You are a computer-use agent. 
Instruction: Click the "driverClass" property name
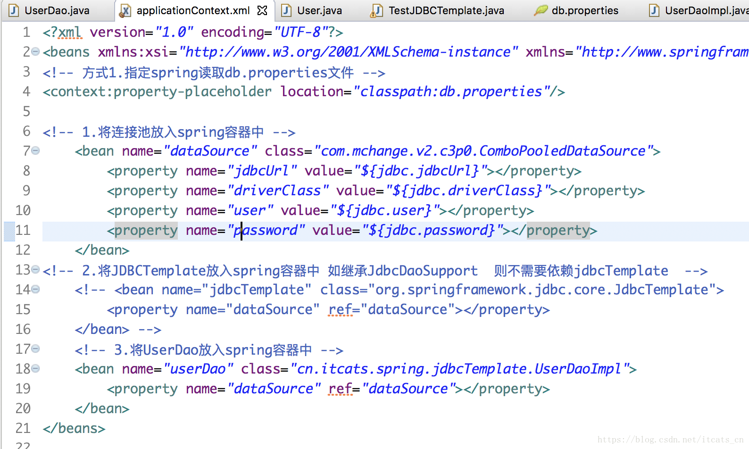click(277, 191)
